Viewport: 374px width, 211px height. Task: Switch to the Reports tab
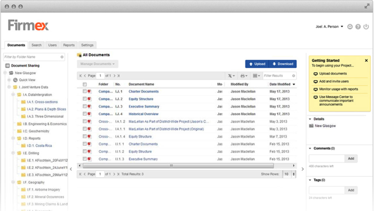(x=69, y=45)
